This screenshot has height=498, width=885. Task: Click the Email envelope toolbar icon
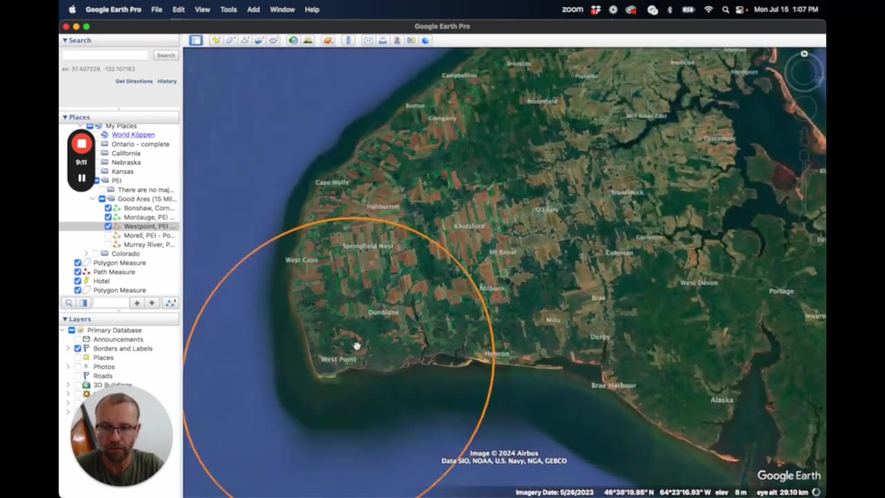point(369,40)
